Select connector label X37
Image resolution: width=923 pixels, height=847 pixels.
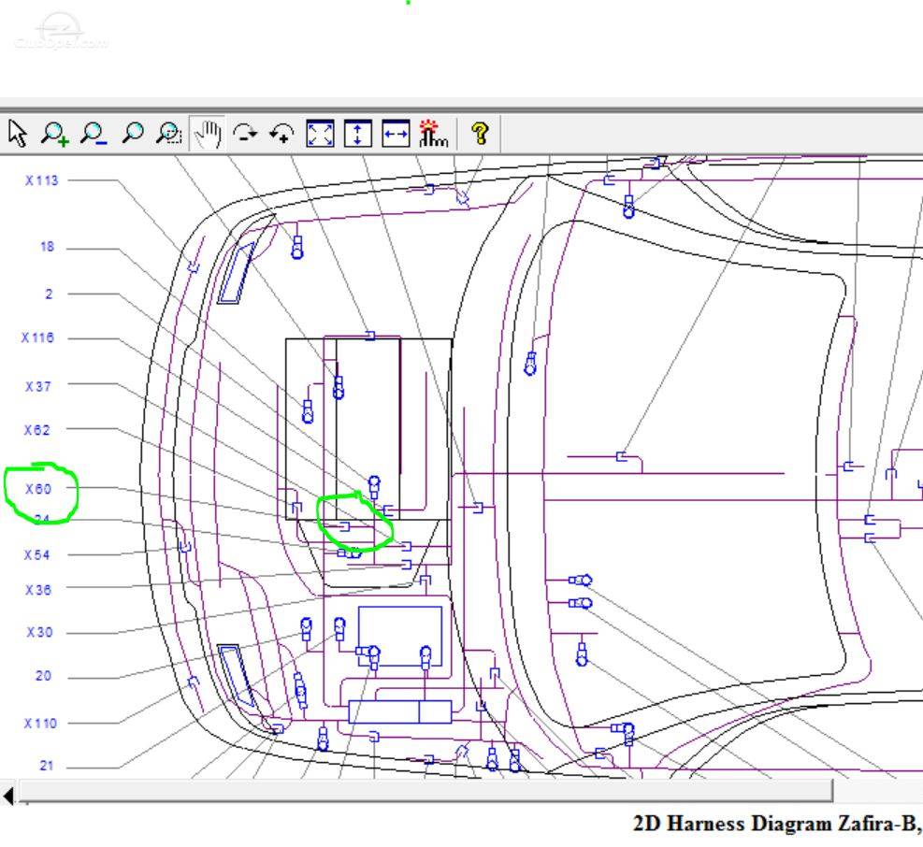[x=37, y=387]
